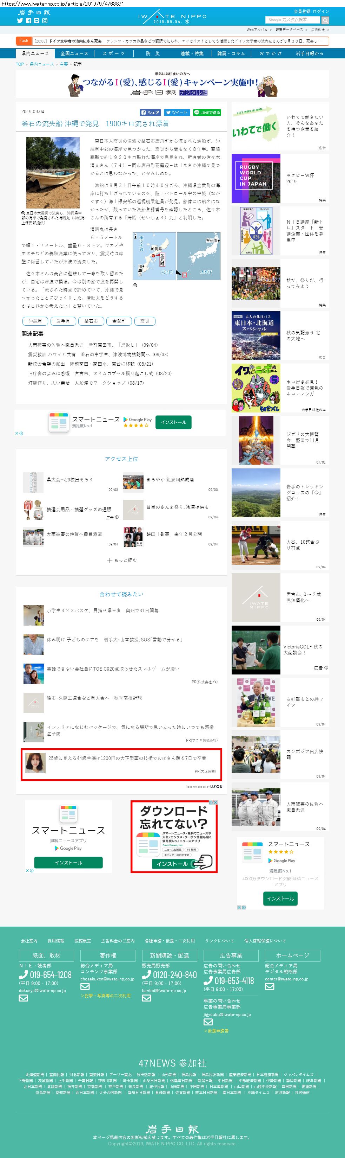This screenshot has width=345, height=1158.
Task: Open 会社案内 footer link
Action: [29, 940]
